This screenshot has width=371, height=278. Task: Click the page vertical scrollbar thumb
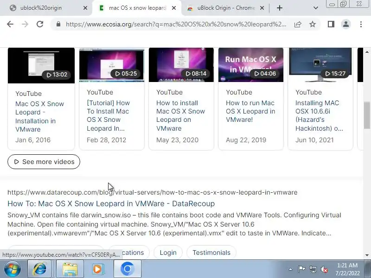pos(367,115)
